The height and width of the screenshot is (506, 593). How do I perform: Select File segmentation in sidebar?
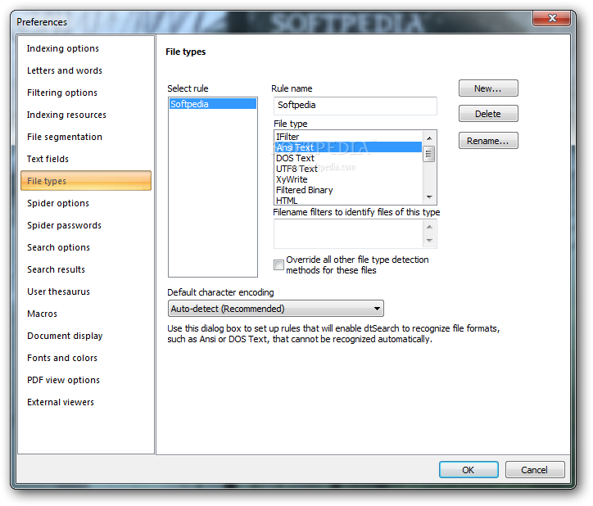tap(64, 137)
